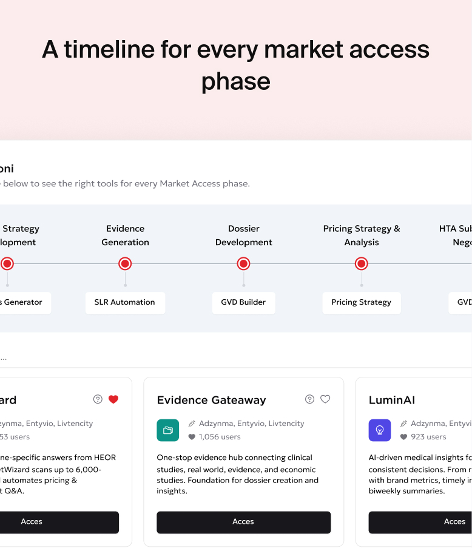Click the "A timeline for every market access phase" heading
The height and width of the screenshot is (548, 472).
tap(236, 65)
